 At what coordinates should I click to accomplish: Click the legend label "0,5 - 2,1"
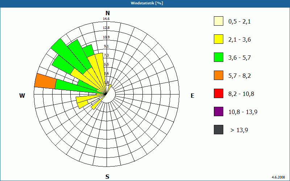point(240,22)
